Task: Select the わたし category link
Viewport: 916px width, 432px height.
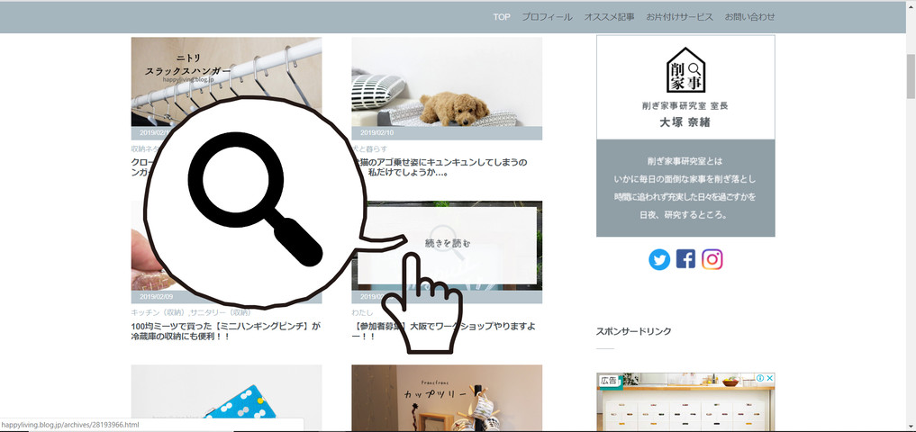Action: click(362, 312)
